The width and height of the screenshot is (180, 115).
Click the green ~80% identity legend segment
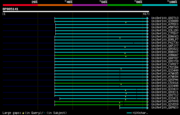(x=125, y=5)
